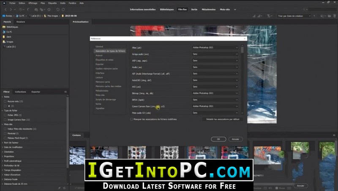Check the one-star rating filter
The image size is (338, 191).
(5, 106)
